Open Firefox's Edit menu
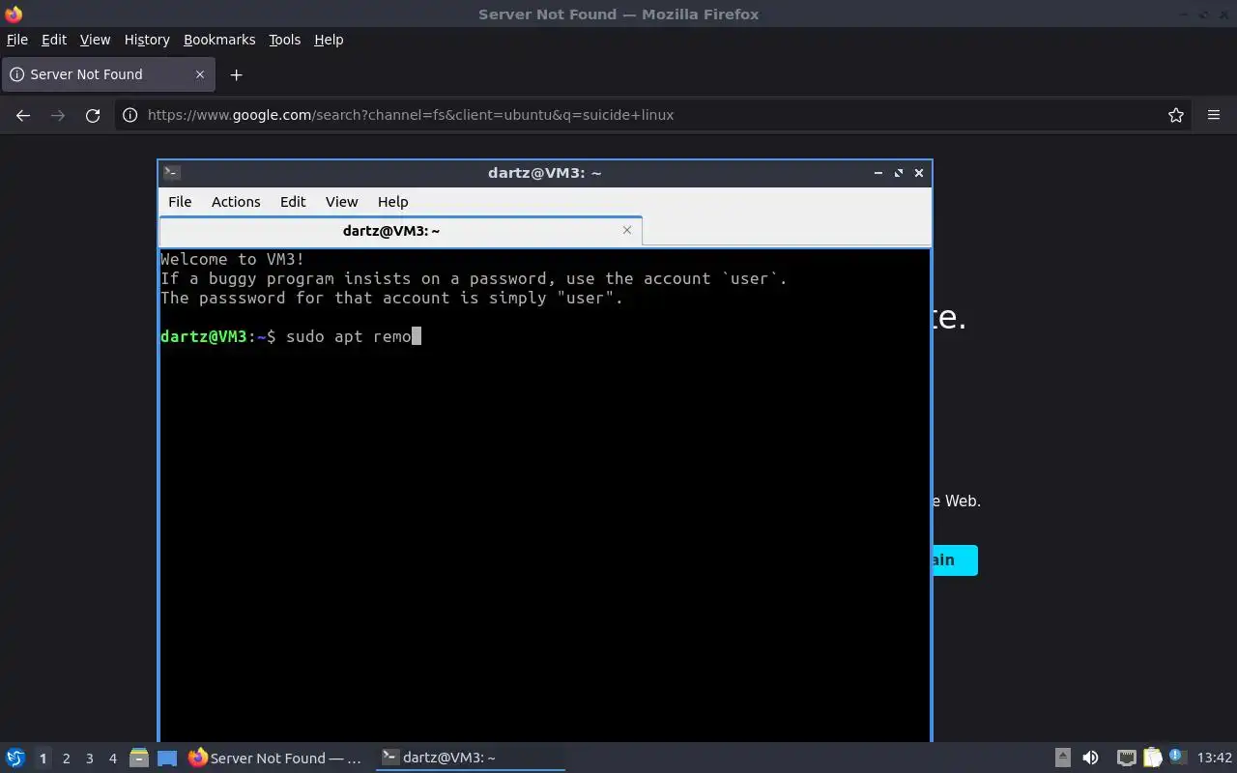The width and height of the screenshot is (1237, 773). coord(54,40)
